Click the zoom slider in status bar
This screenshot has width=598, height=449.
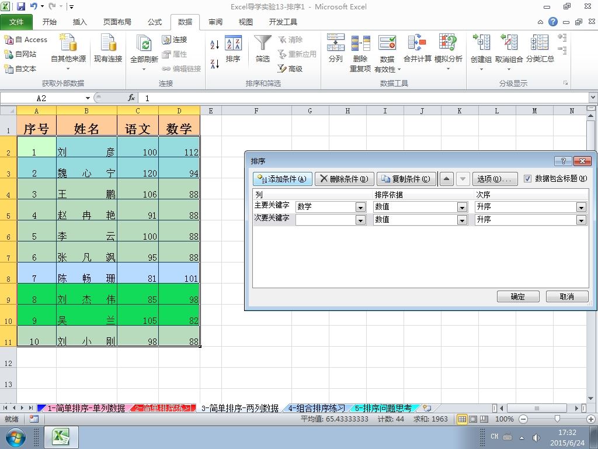[557, 419]
